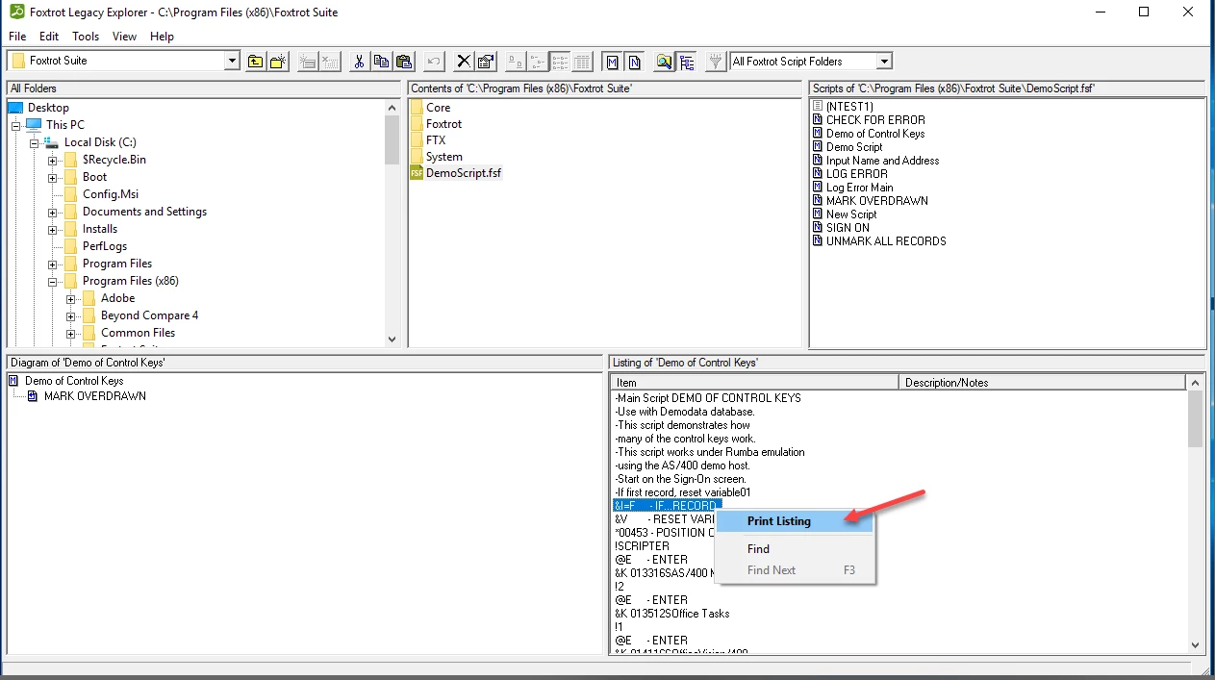1215x680 pixels.
Task: Choose Find from context menu
Action: pos(795,549)
